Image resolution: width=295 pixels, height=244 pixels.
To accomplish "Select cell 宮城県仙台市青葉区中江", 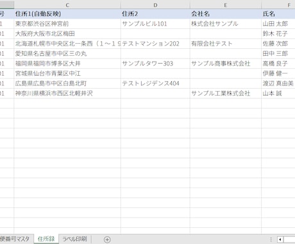I will pos(67,73).
